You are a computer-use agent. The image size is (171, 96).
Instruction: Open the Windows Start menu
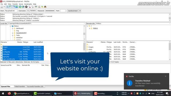tap(3, 94)
